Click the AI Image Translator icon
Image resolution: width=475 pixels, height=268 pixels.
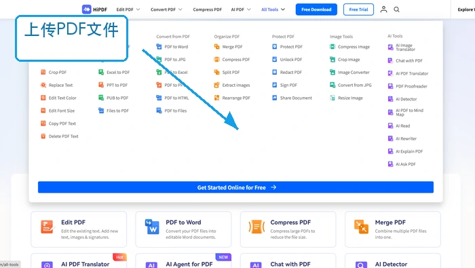[x=390, y=47]
